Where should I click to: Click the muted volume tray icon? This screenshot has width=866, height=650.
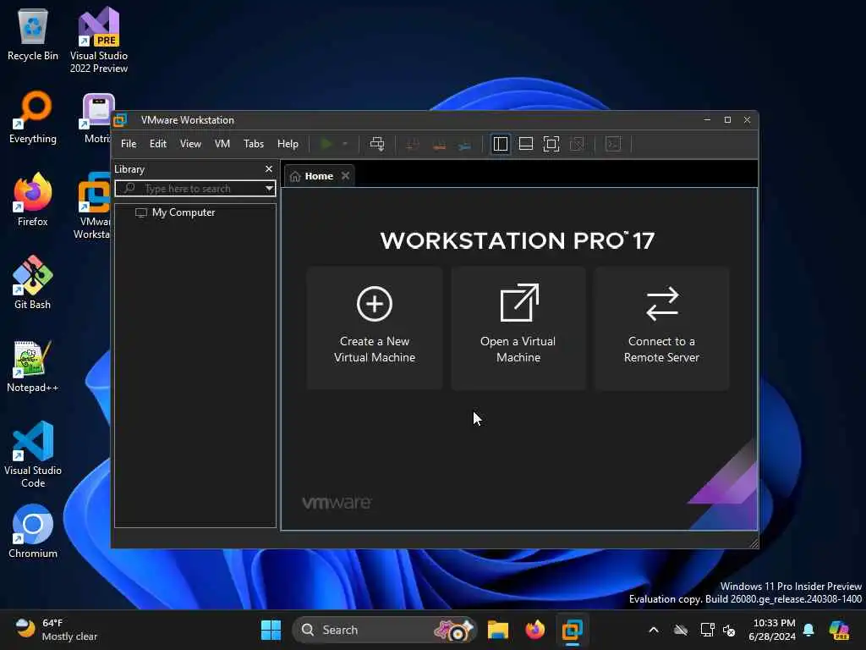click(729, 630)
